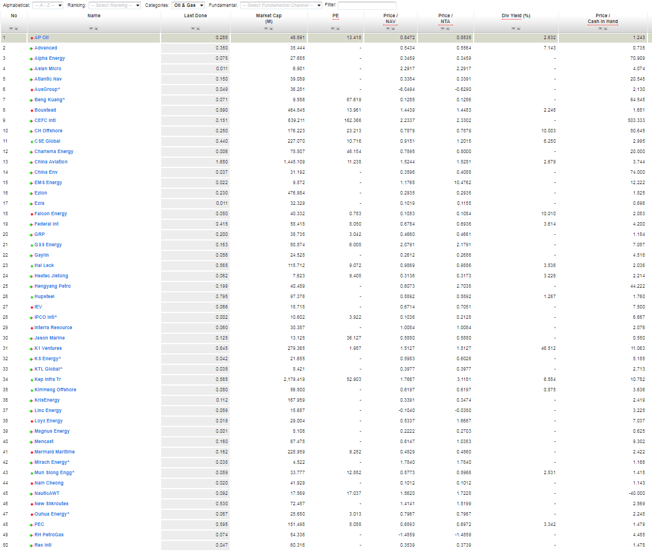The width and height of the screenshot is (652, 553).
Task: Sort Name column descending with down arrow
Action: [x=91, y=29]
